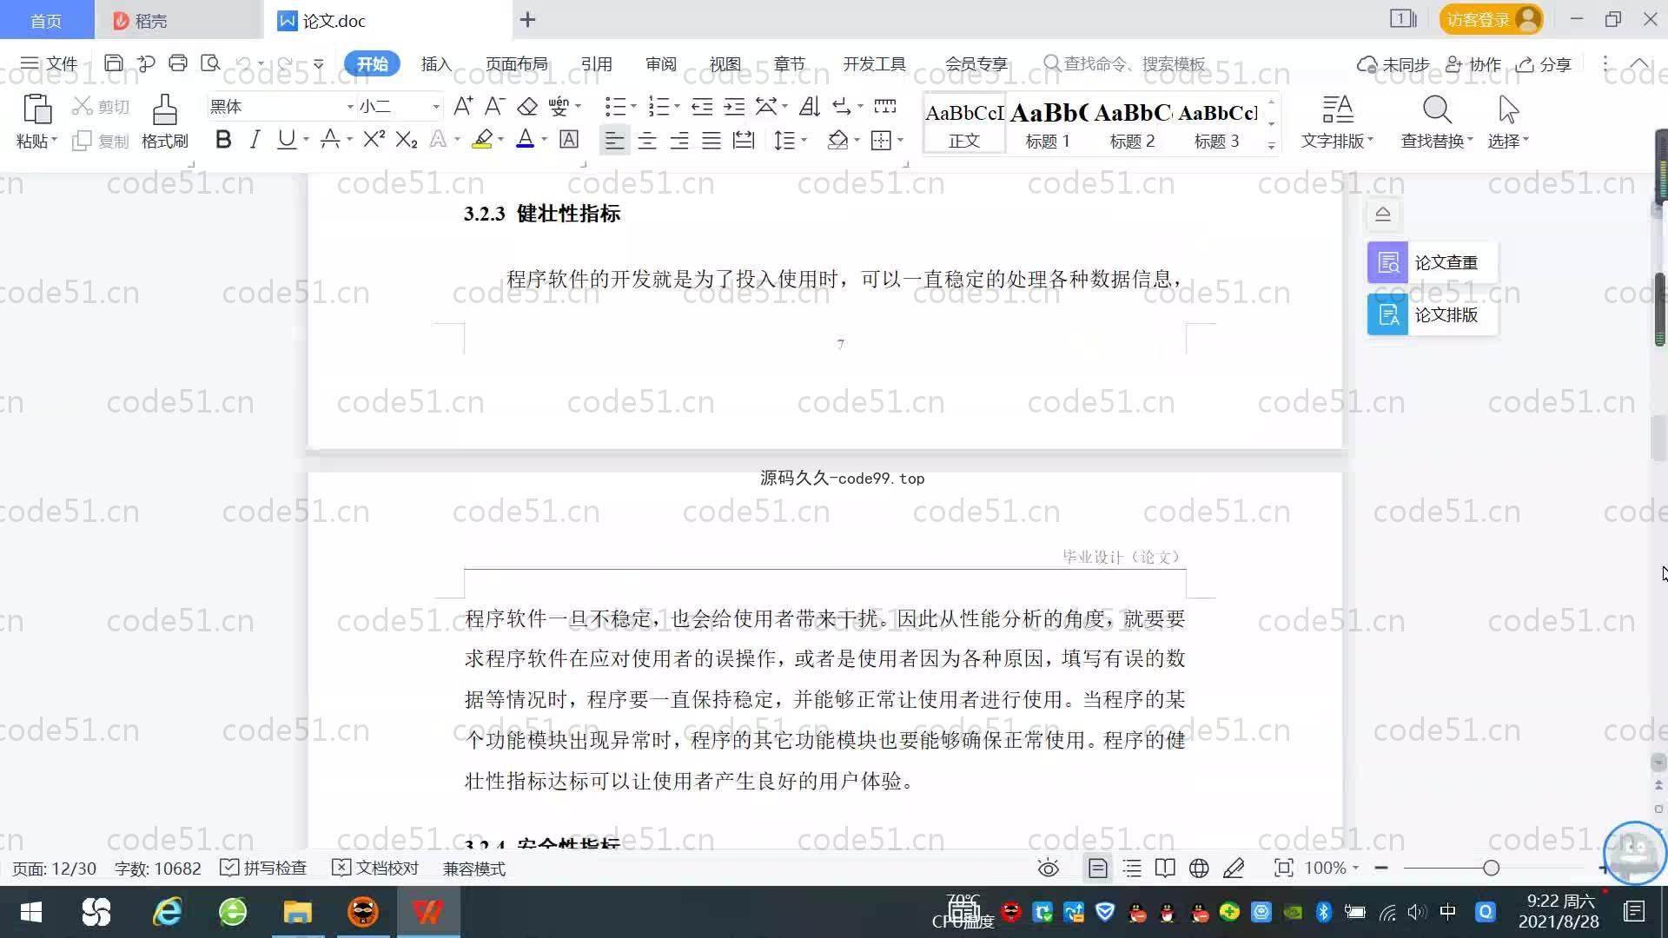
Task: Open the thesis layout panel item
Action: [x=1432, y=314]
